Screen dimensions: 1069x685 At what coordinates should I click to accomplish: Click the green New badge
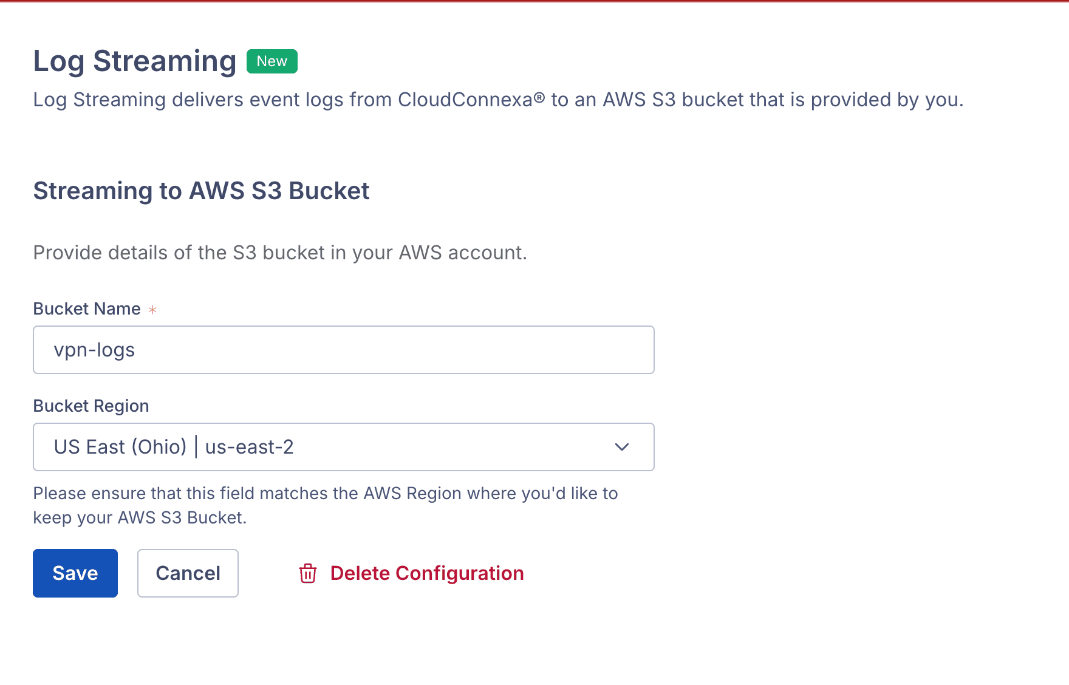click(x=272, y=61)
